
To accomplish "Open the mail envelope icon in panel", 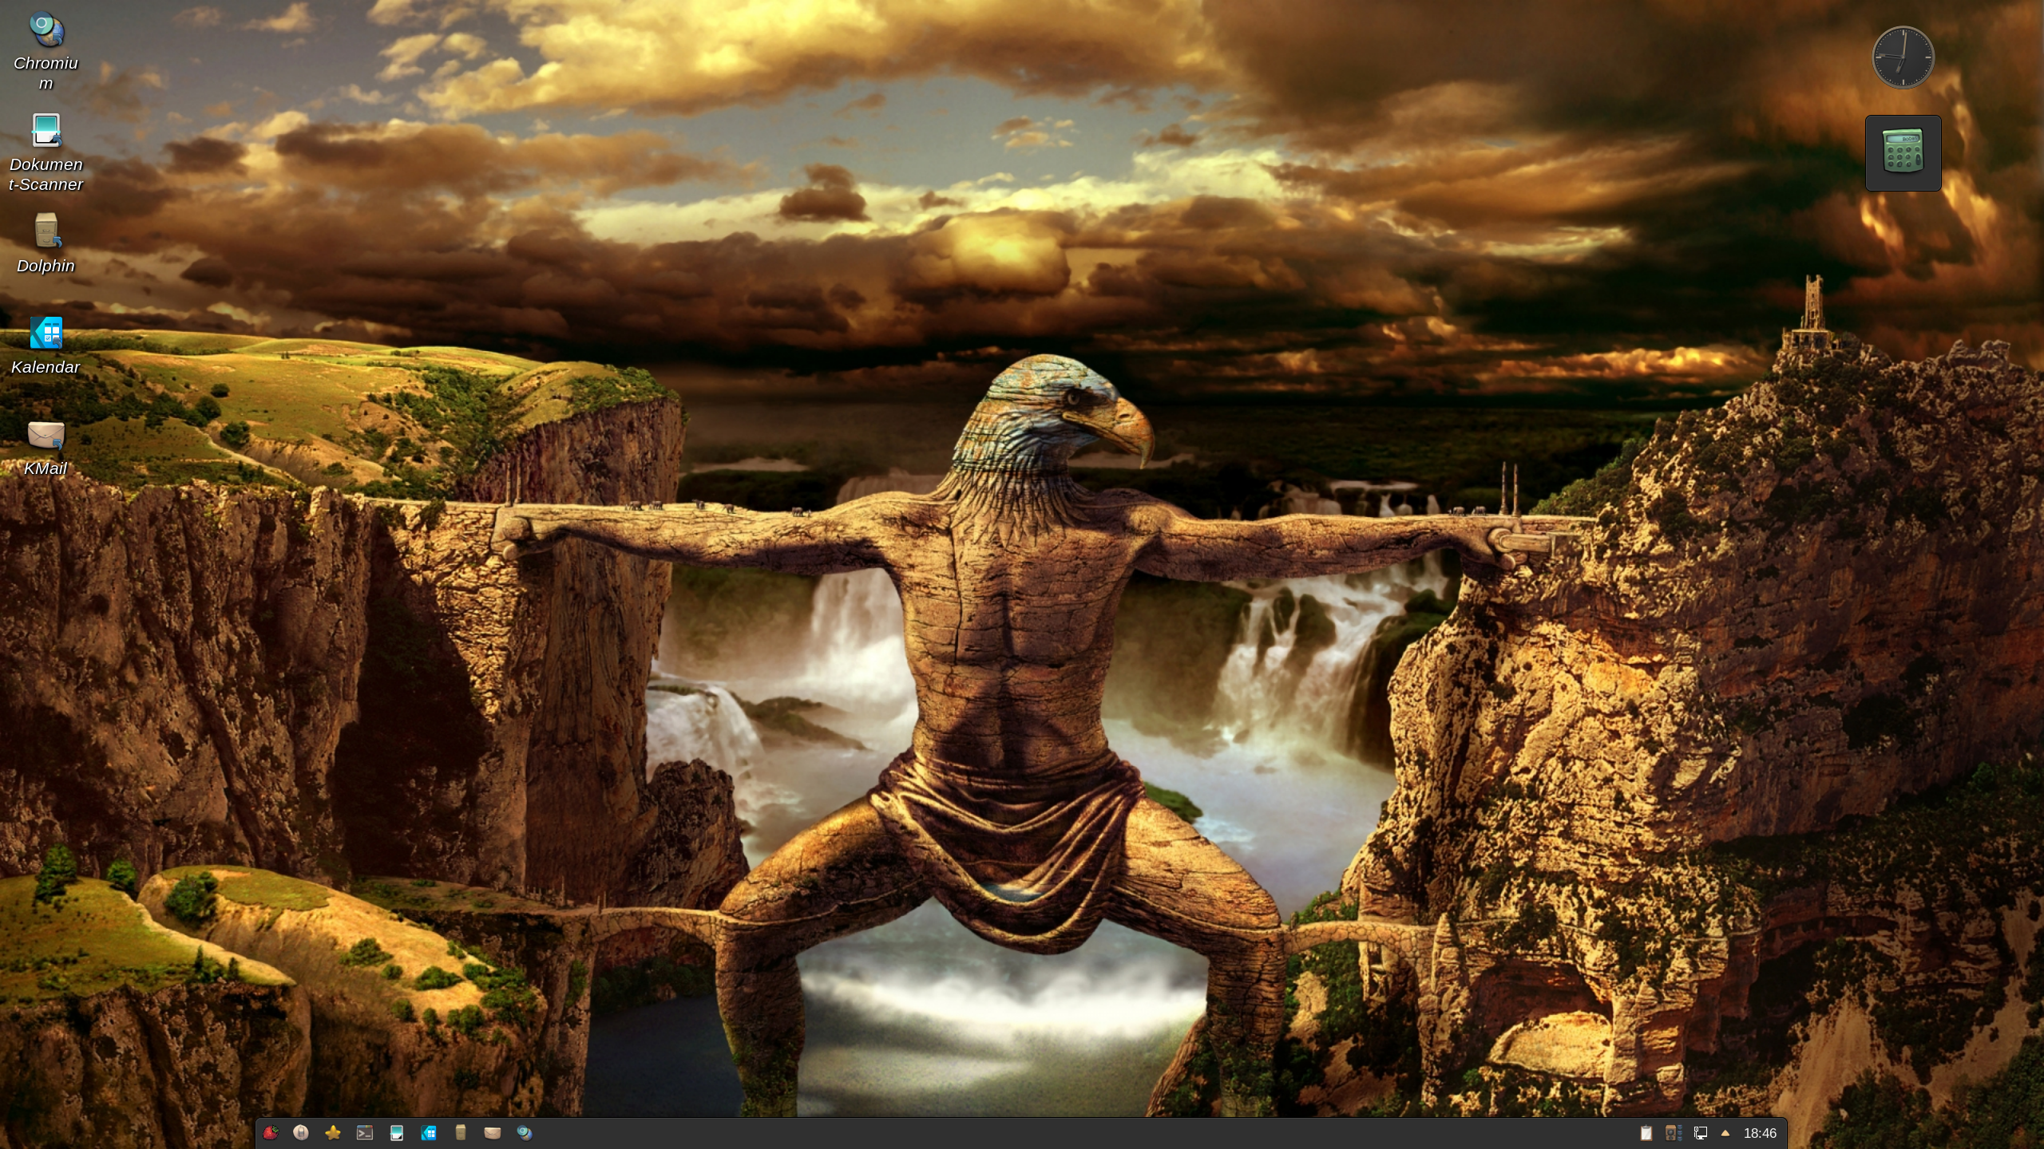I will coord(493,1133).
